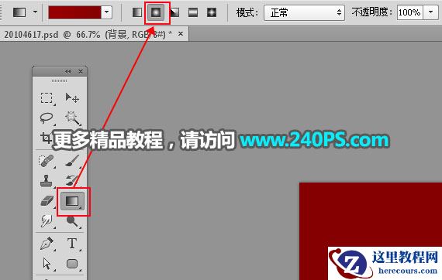Click the toolbox grip handle

tap(59, 80)
